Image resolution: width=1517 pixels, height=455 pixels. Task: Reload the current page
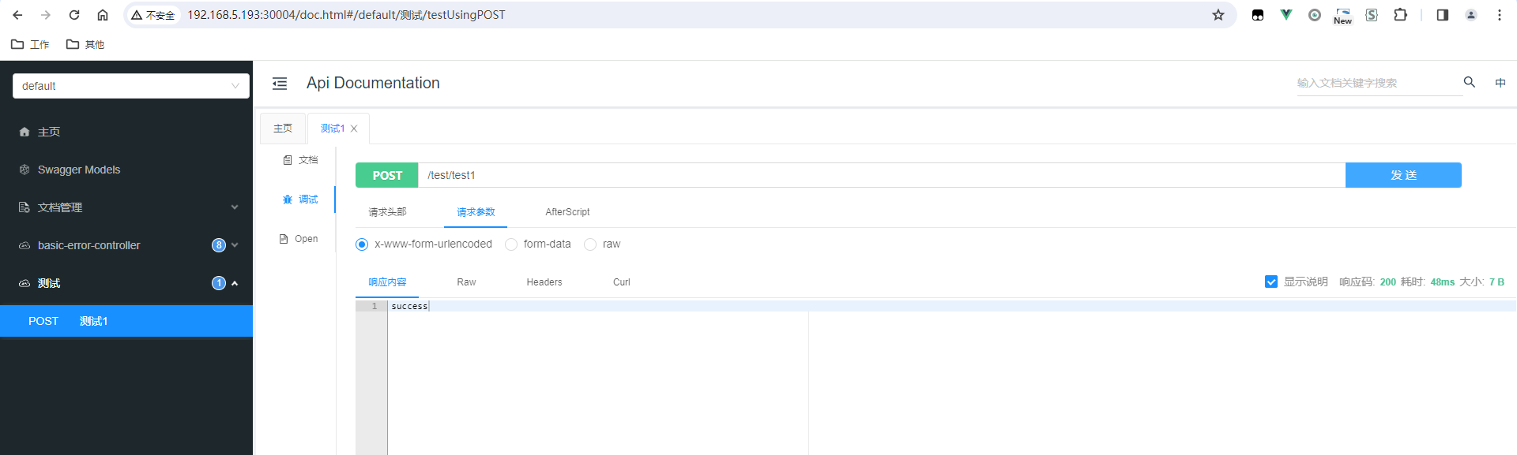tap(74, 15)
